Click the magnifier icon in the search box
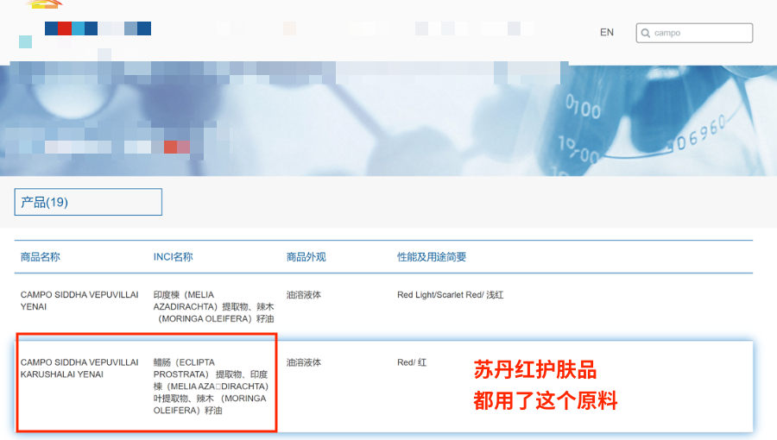Screen dimensions: 777x440 pyautogui.click(x=646, y=33)
